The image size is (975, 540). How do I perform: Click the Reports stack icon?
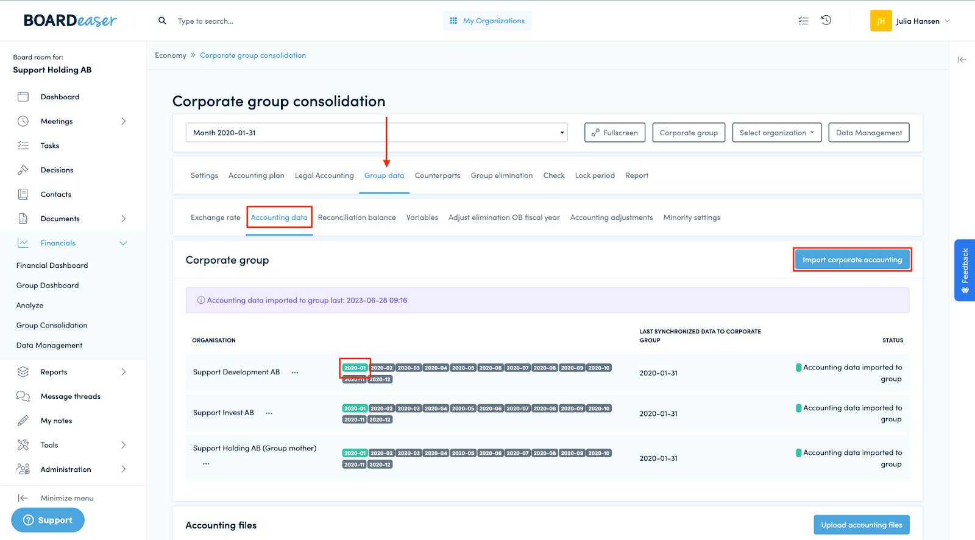(x=23, y=372)
